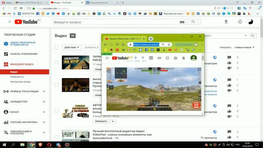The image size is (263, 148).
Task: Open the 4:57 duration video thumbnail
Action: pyautogui.click(x=76, y=111)
